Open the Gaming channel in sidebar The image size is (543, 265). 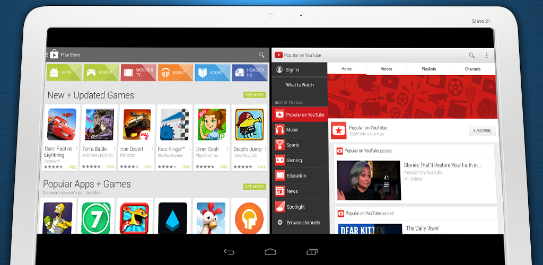[300, 160]
